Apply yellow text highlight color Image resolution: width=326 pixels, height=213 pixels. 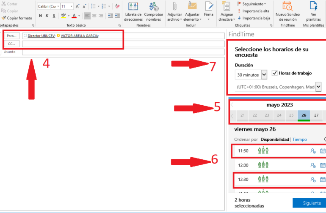[64, 16]
